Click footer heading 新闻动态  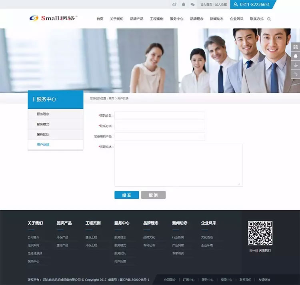[180, 223]
